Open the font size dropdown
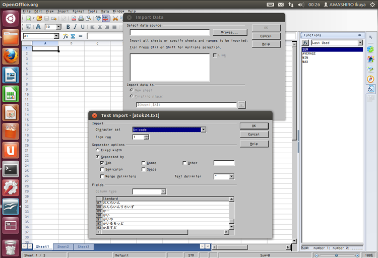Image resolution: width=378 pixels, height=258 pixels. point(58,27)
